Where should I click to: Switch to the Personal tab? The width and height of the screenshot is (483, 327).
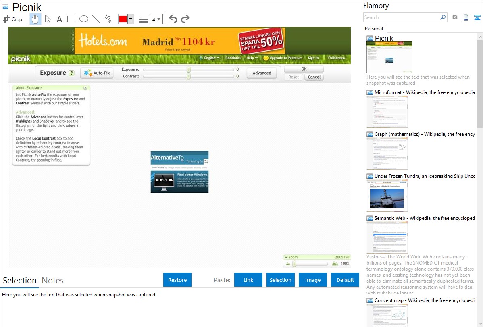tap(374, 29)
